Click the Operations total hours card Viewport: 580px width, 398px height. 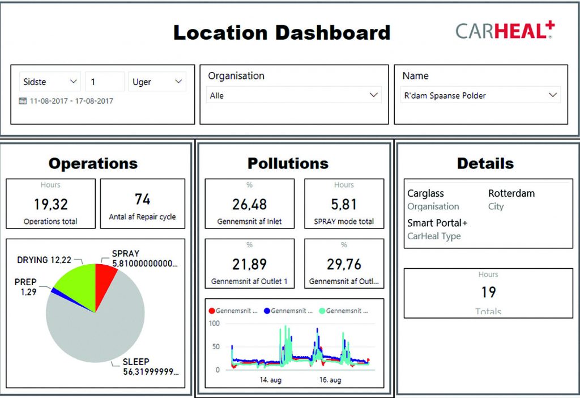point(50,204)
